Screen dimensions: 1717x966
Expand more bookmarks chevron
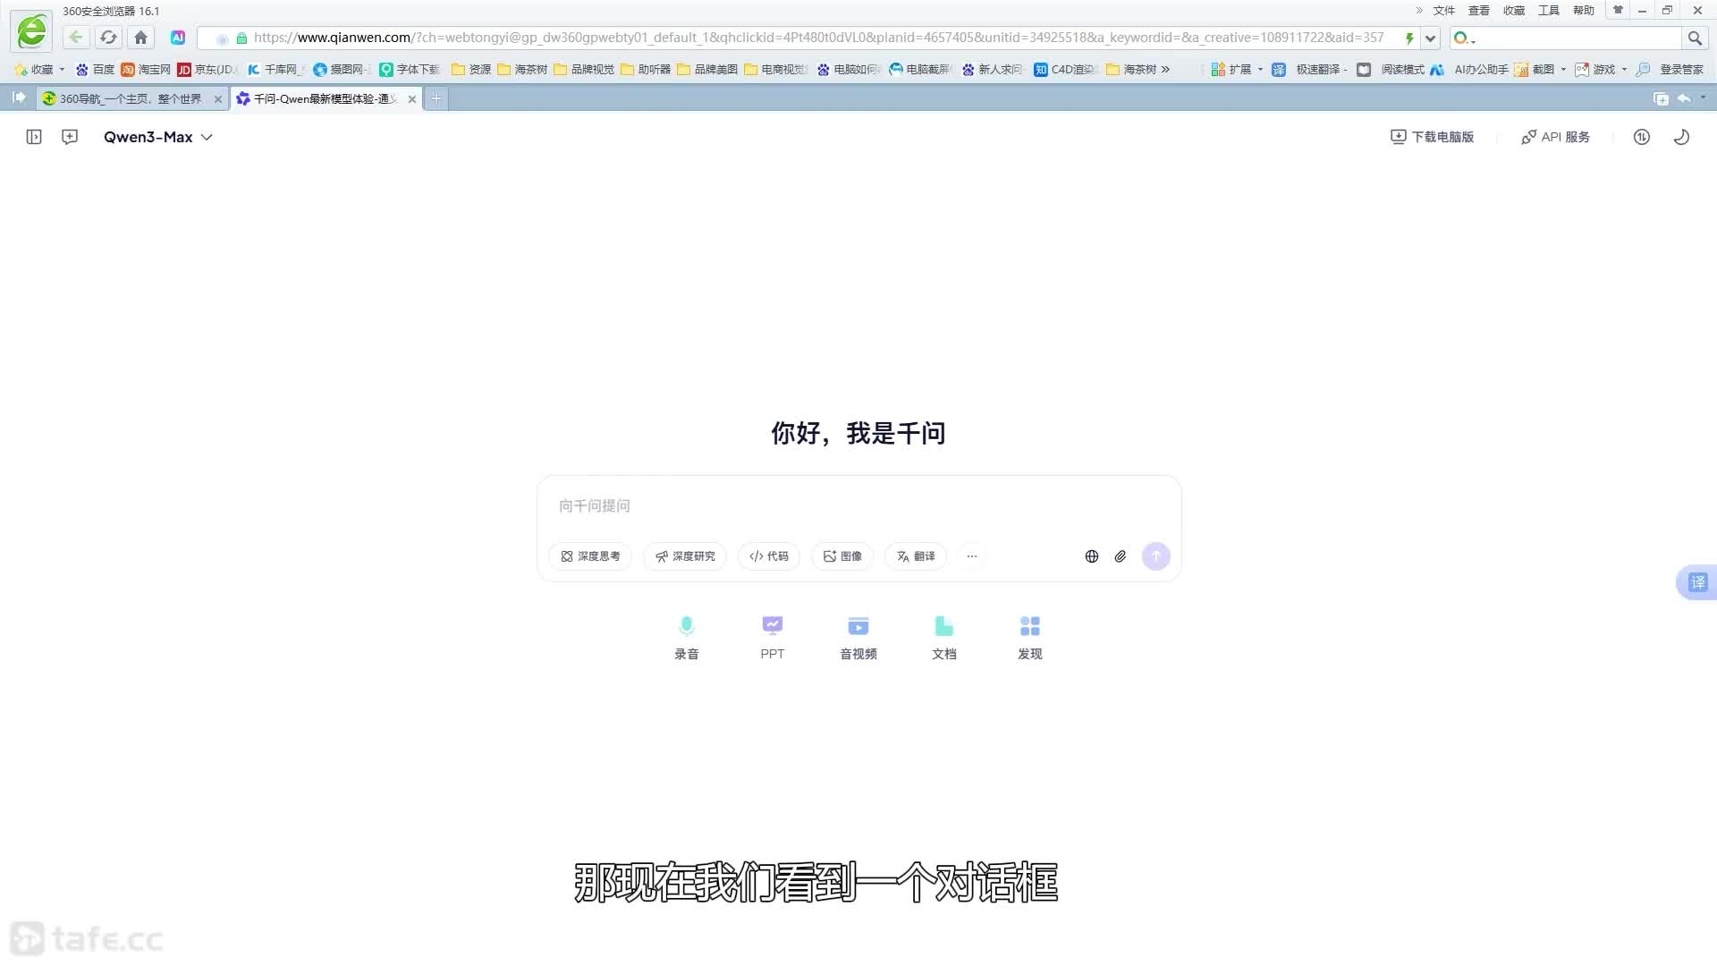tap(1165, 69)
